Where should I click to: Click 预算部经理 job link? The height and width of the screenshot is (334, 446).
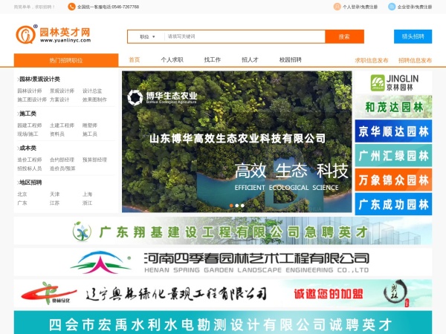(x=94, y=160)
